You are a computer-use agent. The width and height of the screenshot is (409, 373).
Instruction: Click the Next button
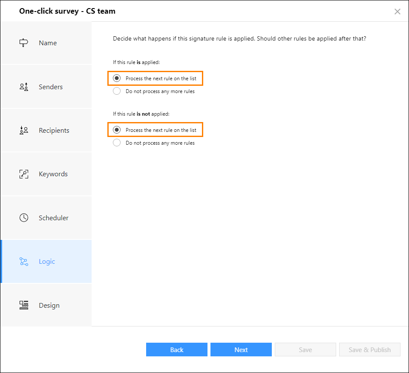tap(241, 350)
